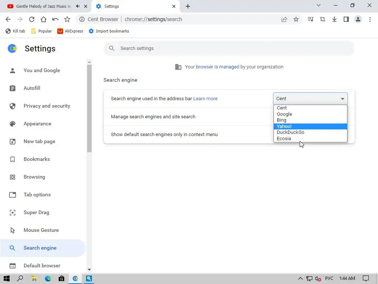Select Search engine in sidebar

pos(43,248)
